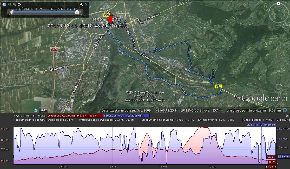Viewport: 290px width, 169px height.
Task: Click the right time range handle
Action: (77, 12)
